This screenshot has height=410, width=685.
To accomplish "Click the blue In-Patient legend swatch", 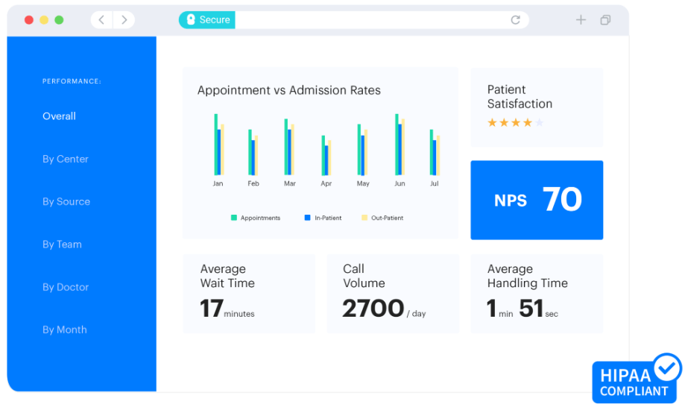I will pyautogui.click(x=307, y=218).
